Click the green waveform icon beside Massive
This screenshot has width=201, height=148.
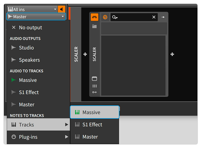[14, 80]
